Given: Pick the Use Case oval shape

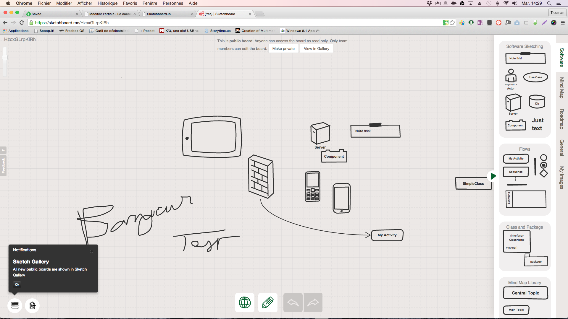Looking at the screenshot, I should click(x=535, y=77).
